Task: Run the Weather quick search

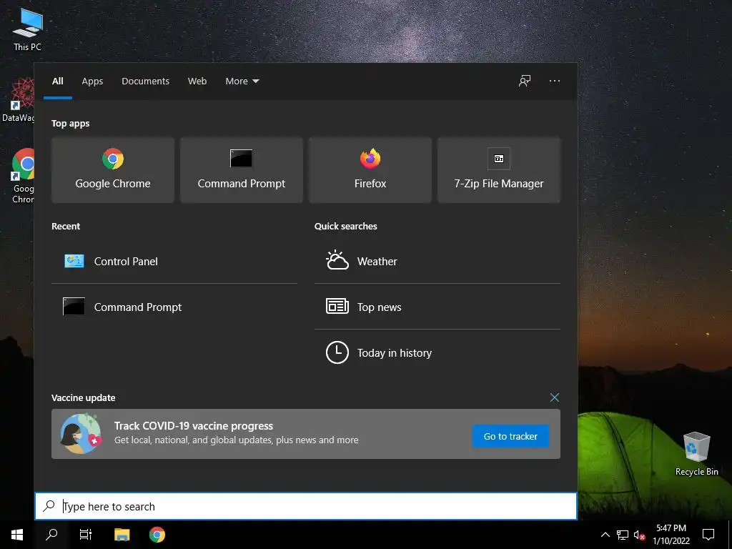Action: tap(437, 262)
